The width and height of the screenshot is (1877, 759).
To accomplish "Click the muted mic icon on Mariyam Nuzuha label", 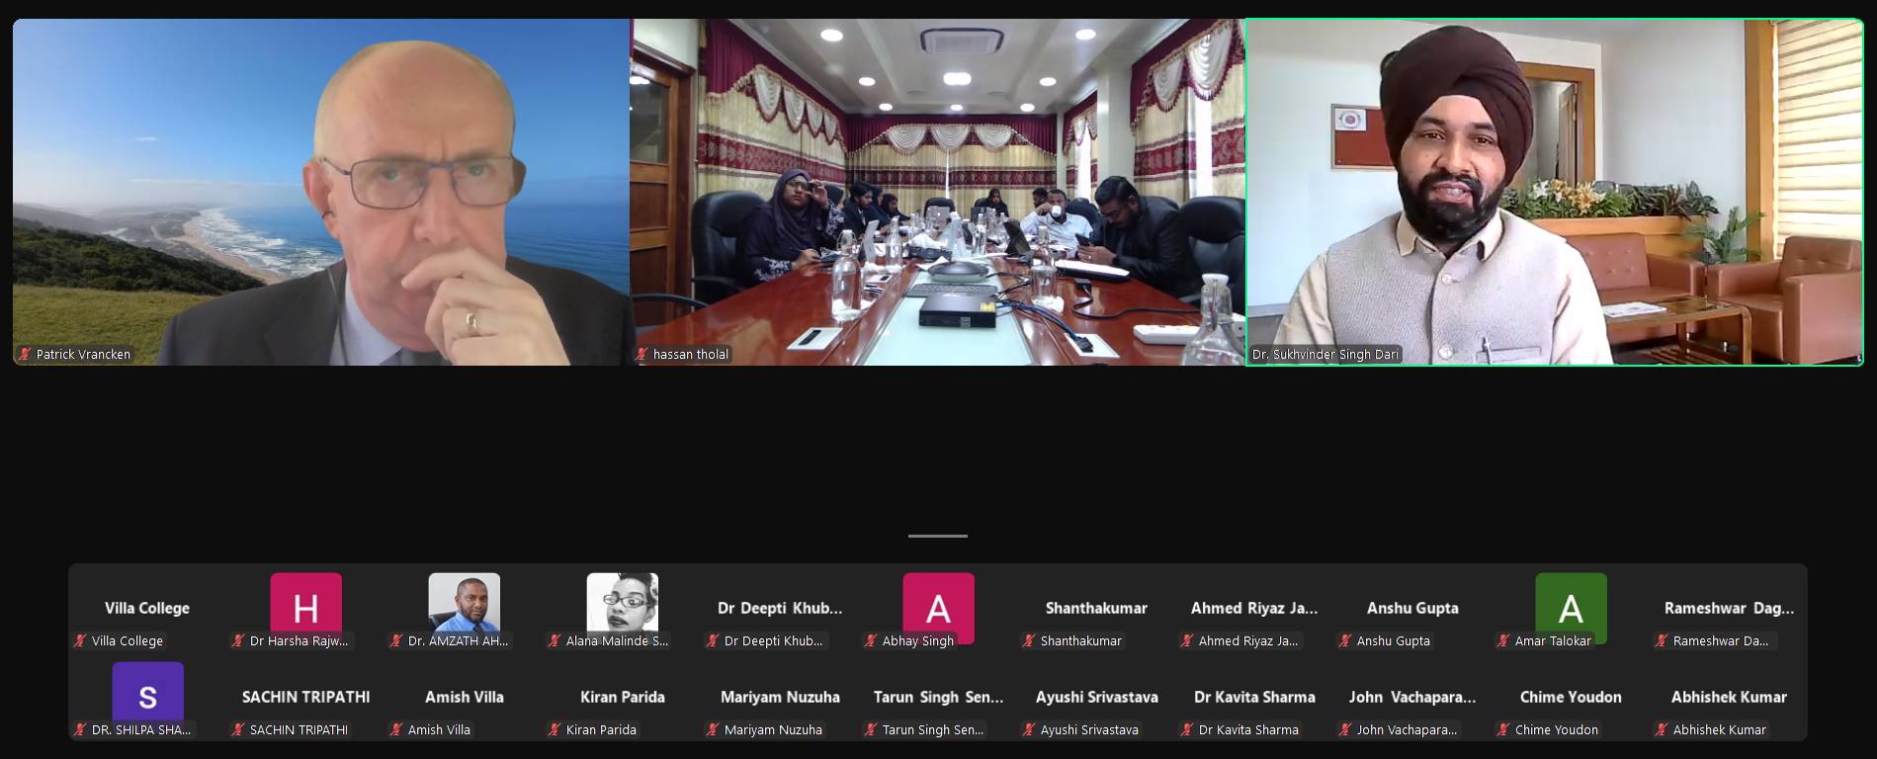I will tap(713, 729).
